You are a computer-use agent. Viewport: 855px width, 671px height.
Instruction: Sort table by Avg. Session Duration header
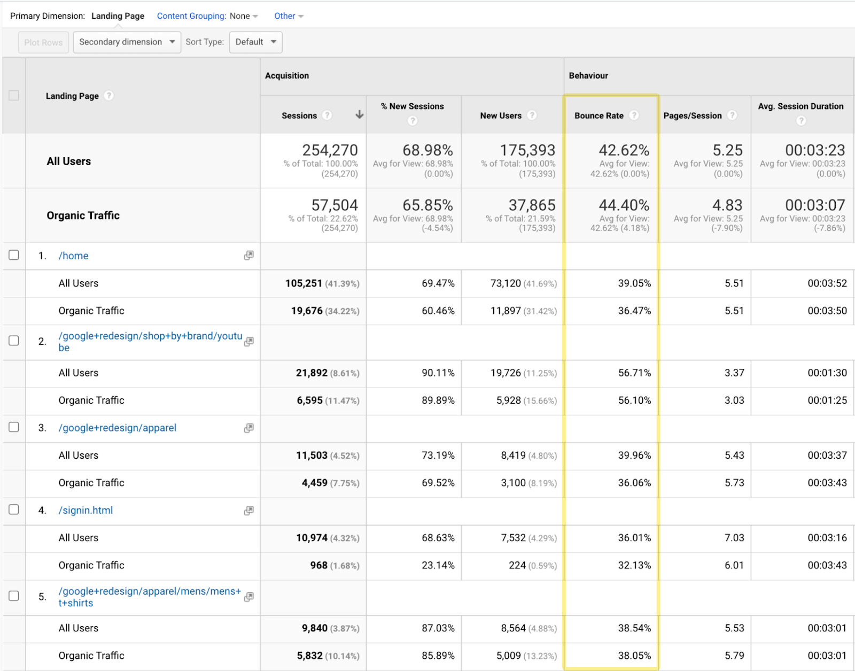[x=800, y=106]
